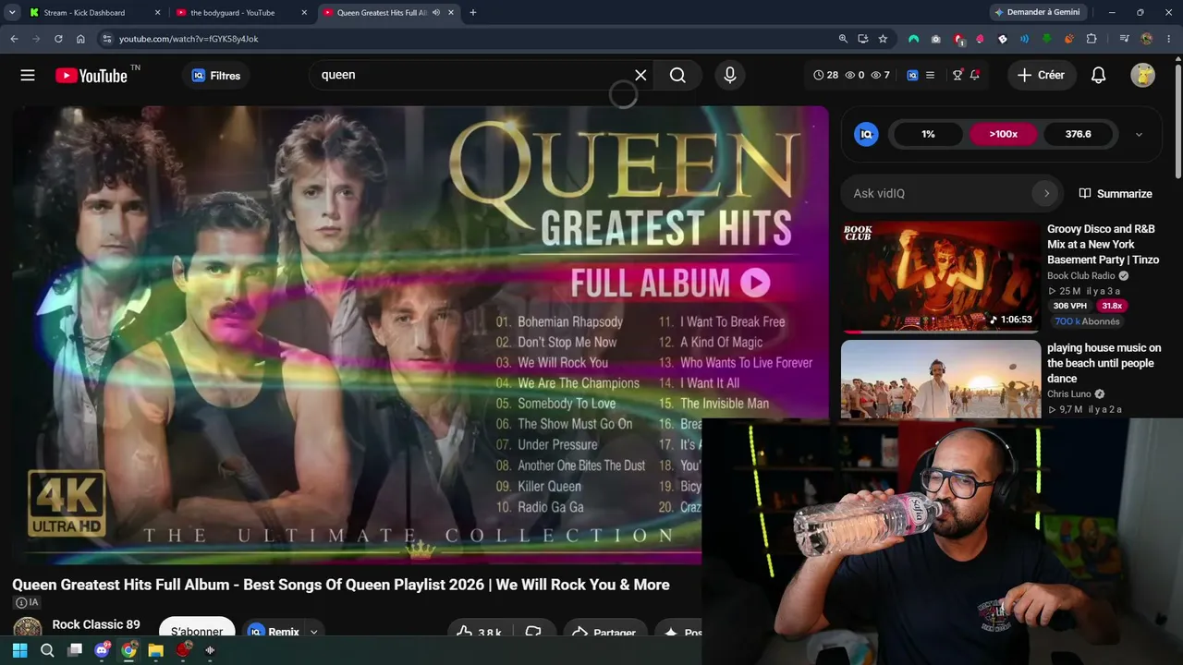The height and width of the screenshot is (665, 1183).
Task: Open the tab search dropdown
Action: tap(12, 13)
